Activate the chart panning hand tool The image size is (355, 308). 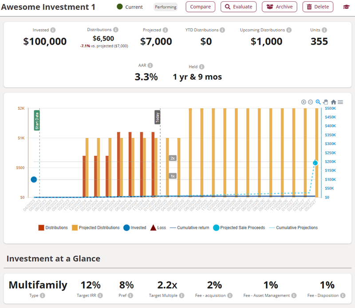pos(325,102)
